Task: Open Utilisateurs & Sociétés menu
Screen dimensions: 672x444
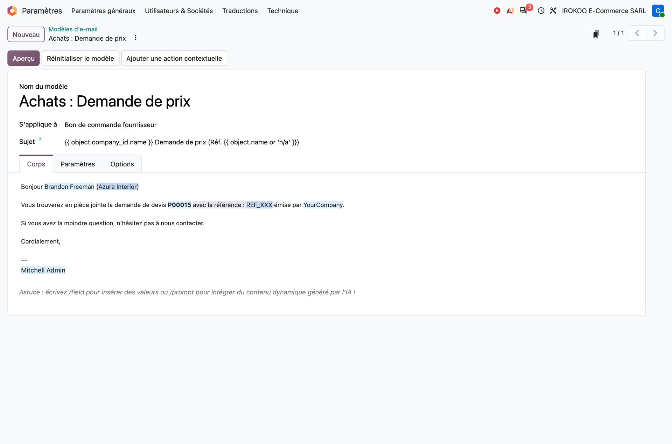Action: pos(179,11)
